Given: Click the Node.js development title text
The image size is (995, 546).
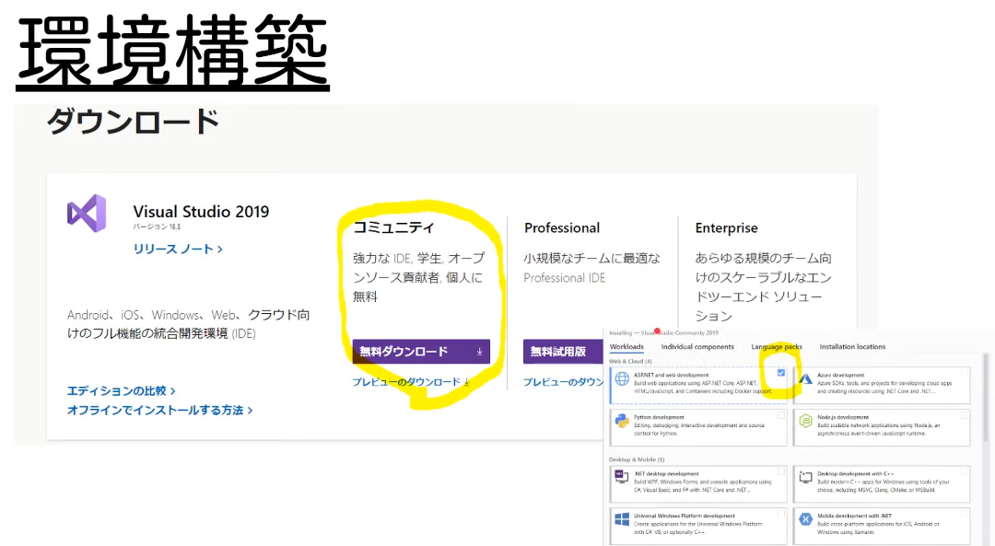Looking at the screenshot, I should [843, 417].
